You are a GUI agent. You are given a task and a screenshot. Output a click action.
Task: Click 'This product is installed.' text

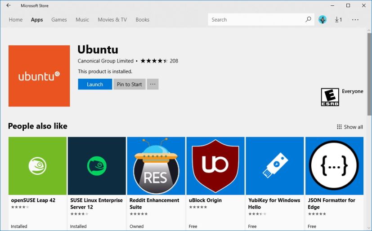click(105, 71)
